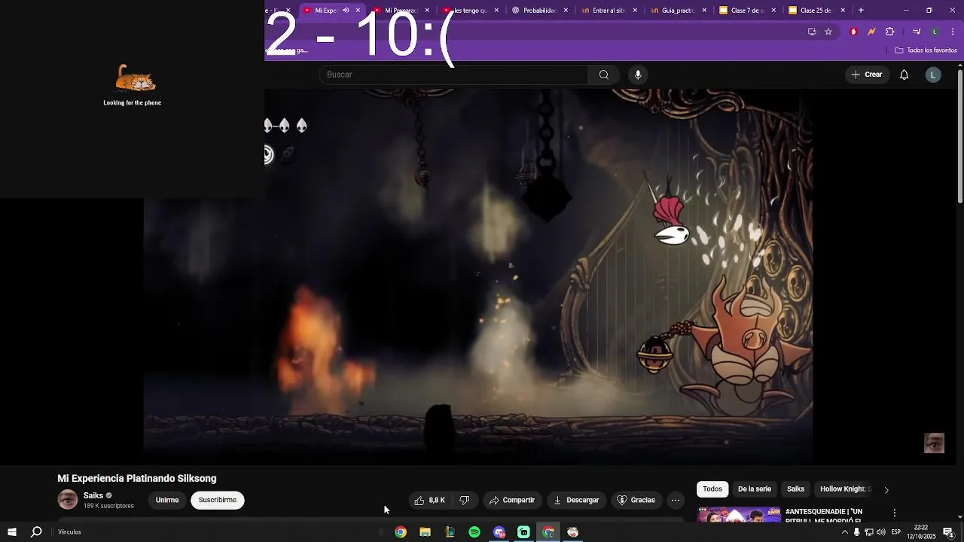
Task: Like the video showing 8,8 K
Action: tap(429, 500)
